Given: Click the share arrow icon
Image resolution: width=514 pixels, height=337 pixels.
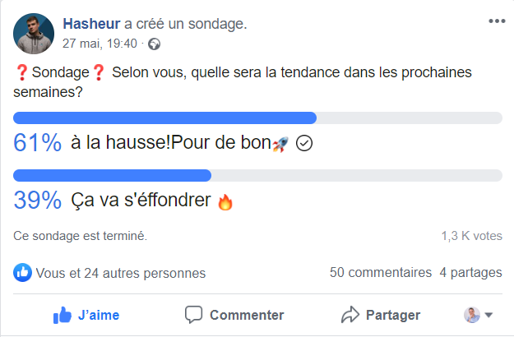Looking at the screenshot, I should 350,315.
